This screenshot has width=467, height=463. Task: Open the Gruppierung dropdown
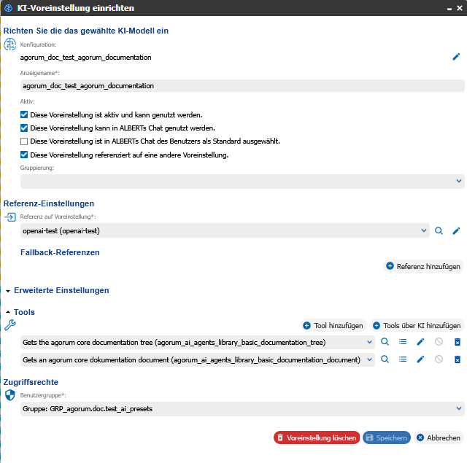coord(242,182)
